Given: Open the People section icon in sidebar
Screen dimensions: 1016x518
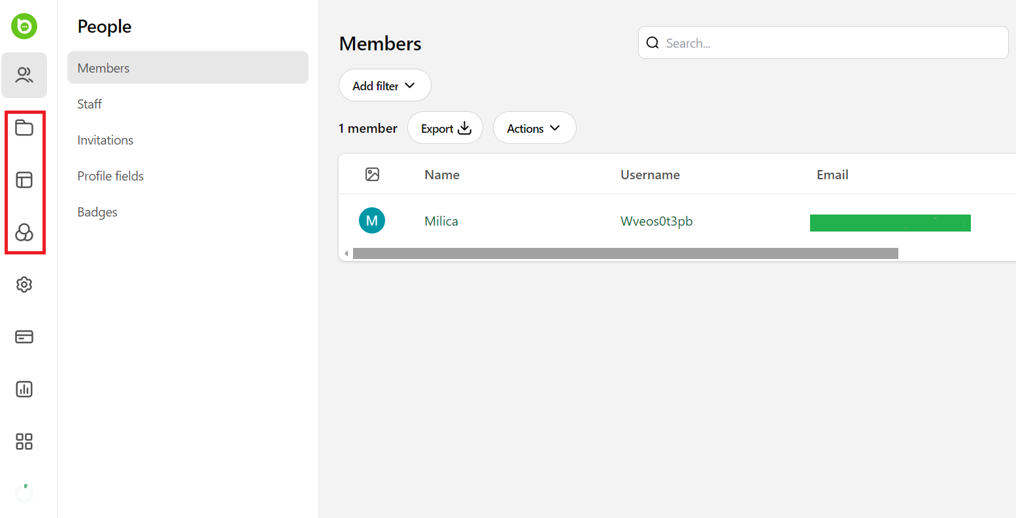Looking at the screenshot, I should coord(24,75).
